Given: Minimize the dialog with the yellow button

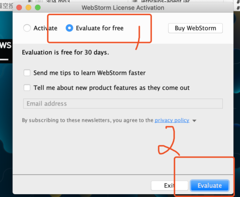Looking at the screenshot, I should point(29,8).
